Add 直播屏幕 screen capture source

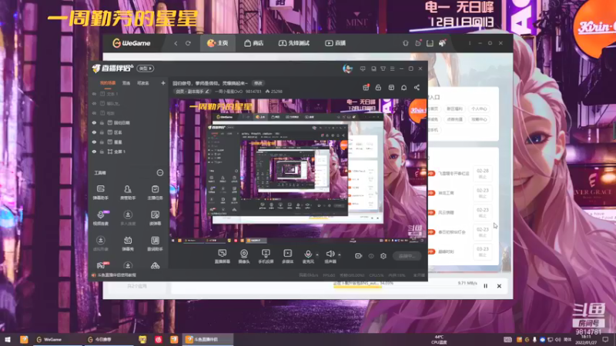pos(223,257)
